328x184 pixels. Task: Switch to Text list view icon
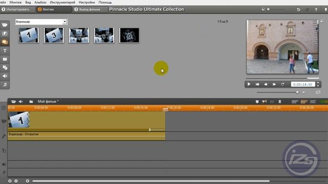(x=313, y=102)
